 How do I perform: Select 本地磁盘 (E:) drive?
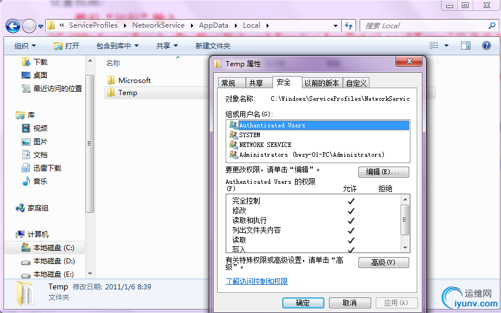coord(53,274)
